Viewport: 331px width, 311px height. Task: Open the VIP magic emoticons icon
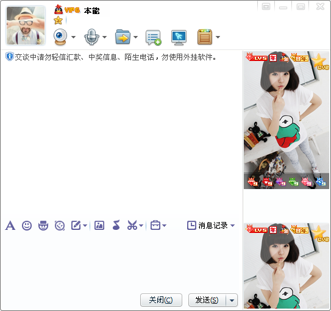[x=43, y=226]
